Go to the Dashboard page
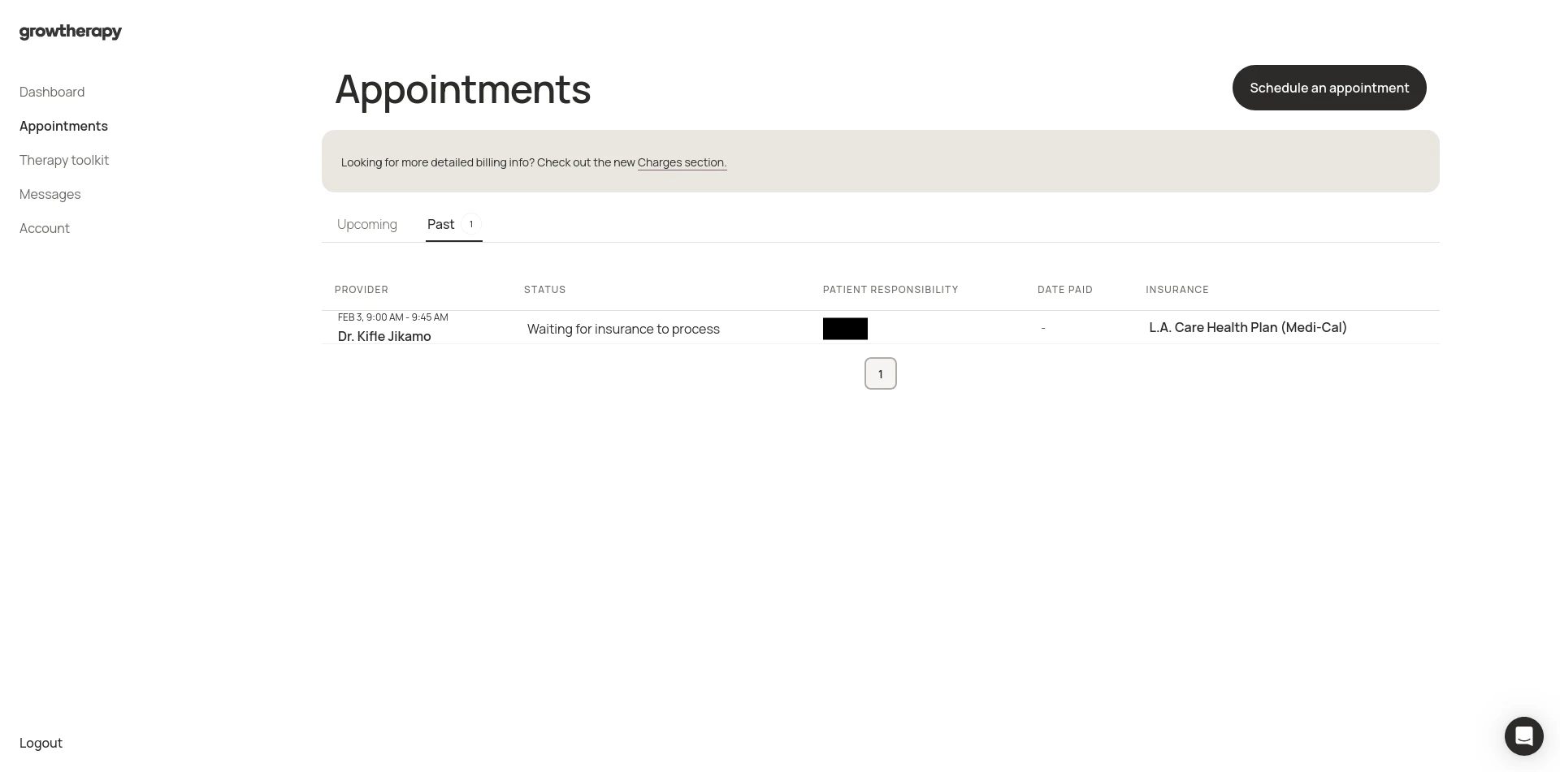The height and width of the screenshot is (772, 1560). (52, 92)
